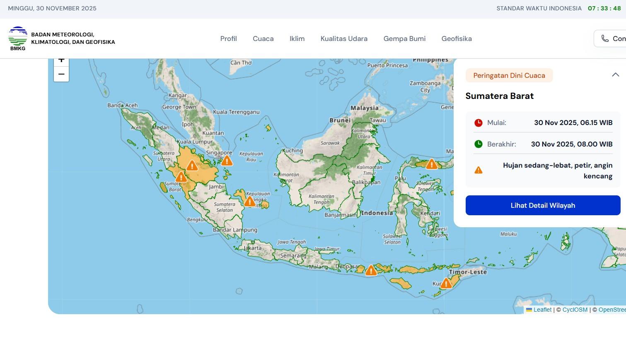This screenshot has height=339, width=626.
Task: Open the Cuaca menu
Action: click(263, 38)
